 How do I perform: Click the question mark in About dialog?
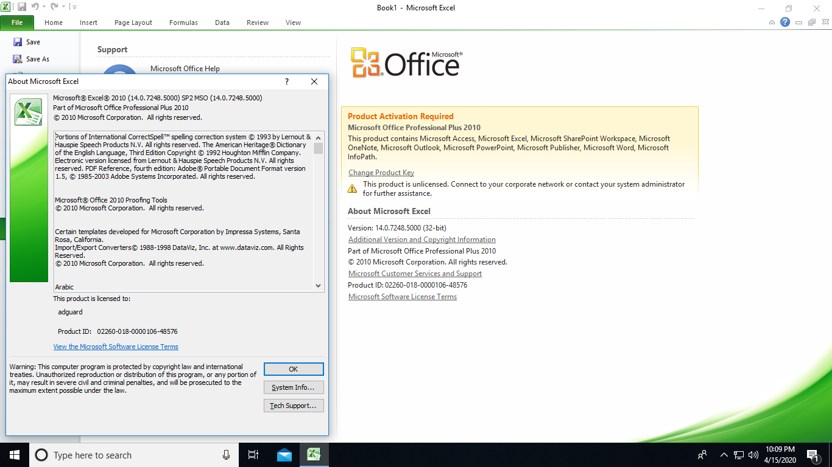point(287,81)
